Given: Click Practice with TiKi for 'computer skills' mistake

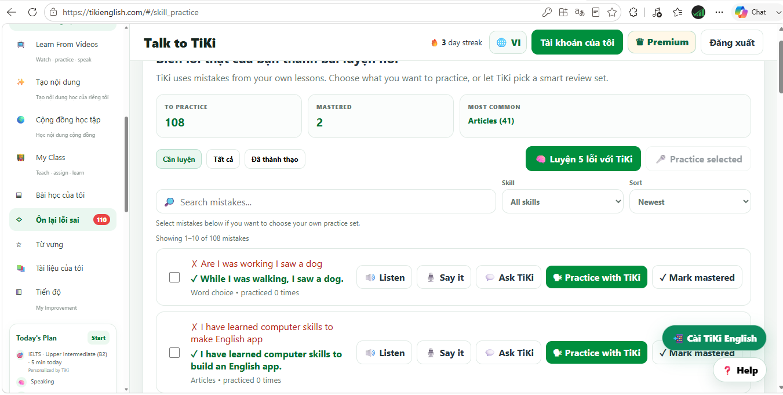Looking at the screenshot, I should coord(596,353).
